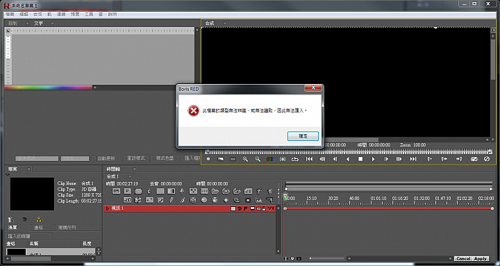This screenshot has height=266, width=500.
Task: Click the 樣式色盤 button
Action: click(x=165, y=158)
